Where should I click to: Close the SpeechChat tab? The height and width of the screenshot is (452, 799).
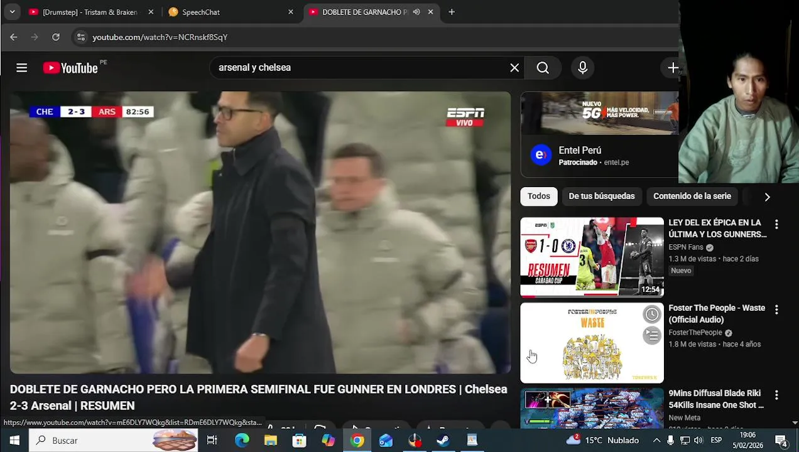tap(291, 12)
